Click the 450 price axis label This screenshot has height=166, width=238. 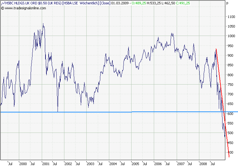click(230, 143)
